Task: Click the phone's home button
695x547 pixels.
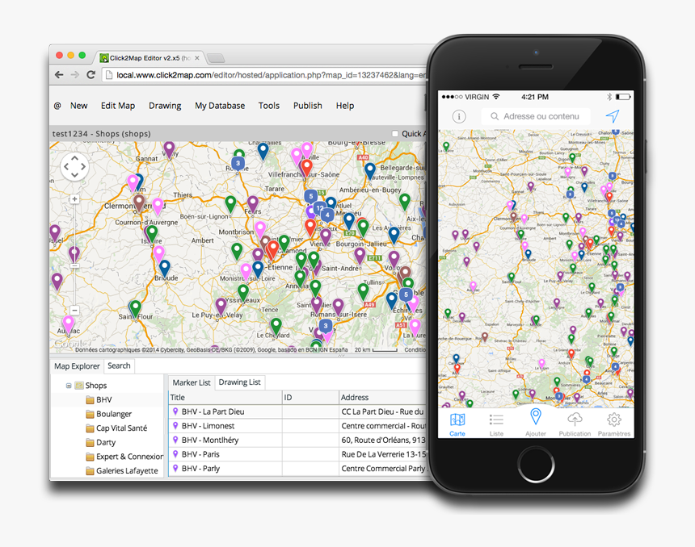Action: [536, 465]
